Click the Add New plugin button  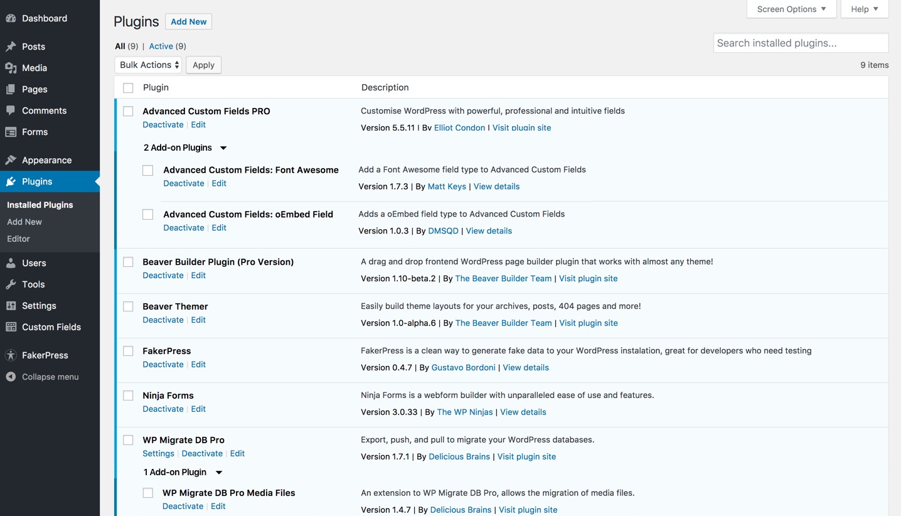tap(189, 21)
